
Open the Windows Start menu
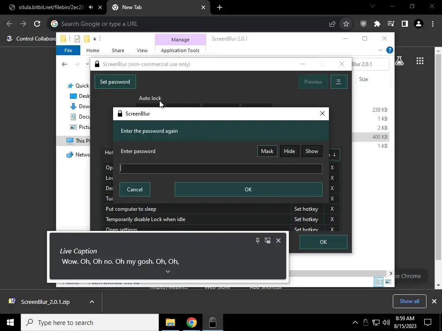(10, 322)
